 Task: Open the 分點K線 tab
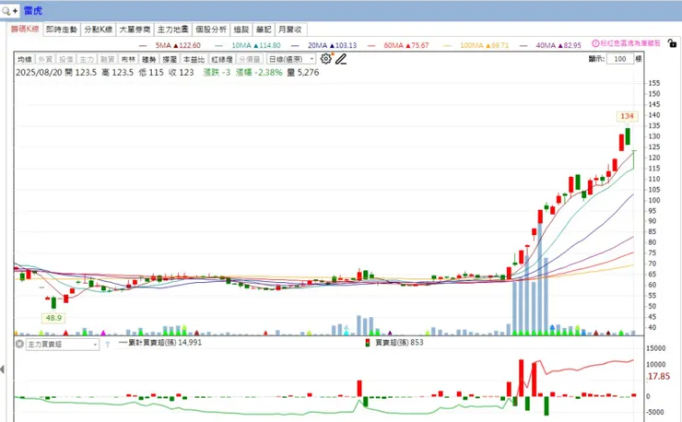point(99,29)
